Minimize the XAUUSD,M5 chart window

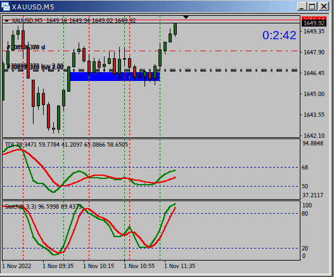(x=302, y=6)
